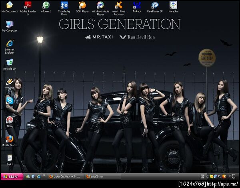This screenshot has width=240, height=188.
Task: Click the taskbar clock showing 9:37
Action: point(232,176)
